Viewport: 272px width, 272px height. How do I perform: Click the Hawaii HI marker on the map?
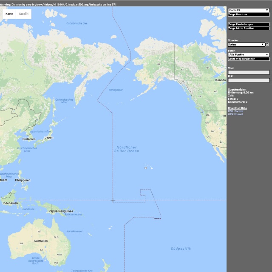[146, 168]
